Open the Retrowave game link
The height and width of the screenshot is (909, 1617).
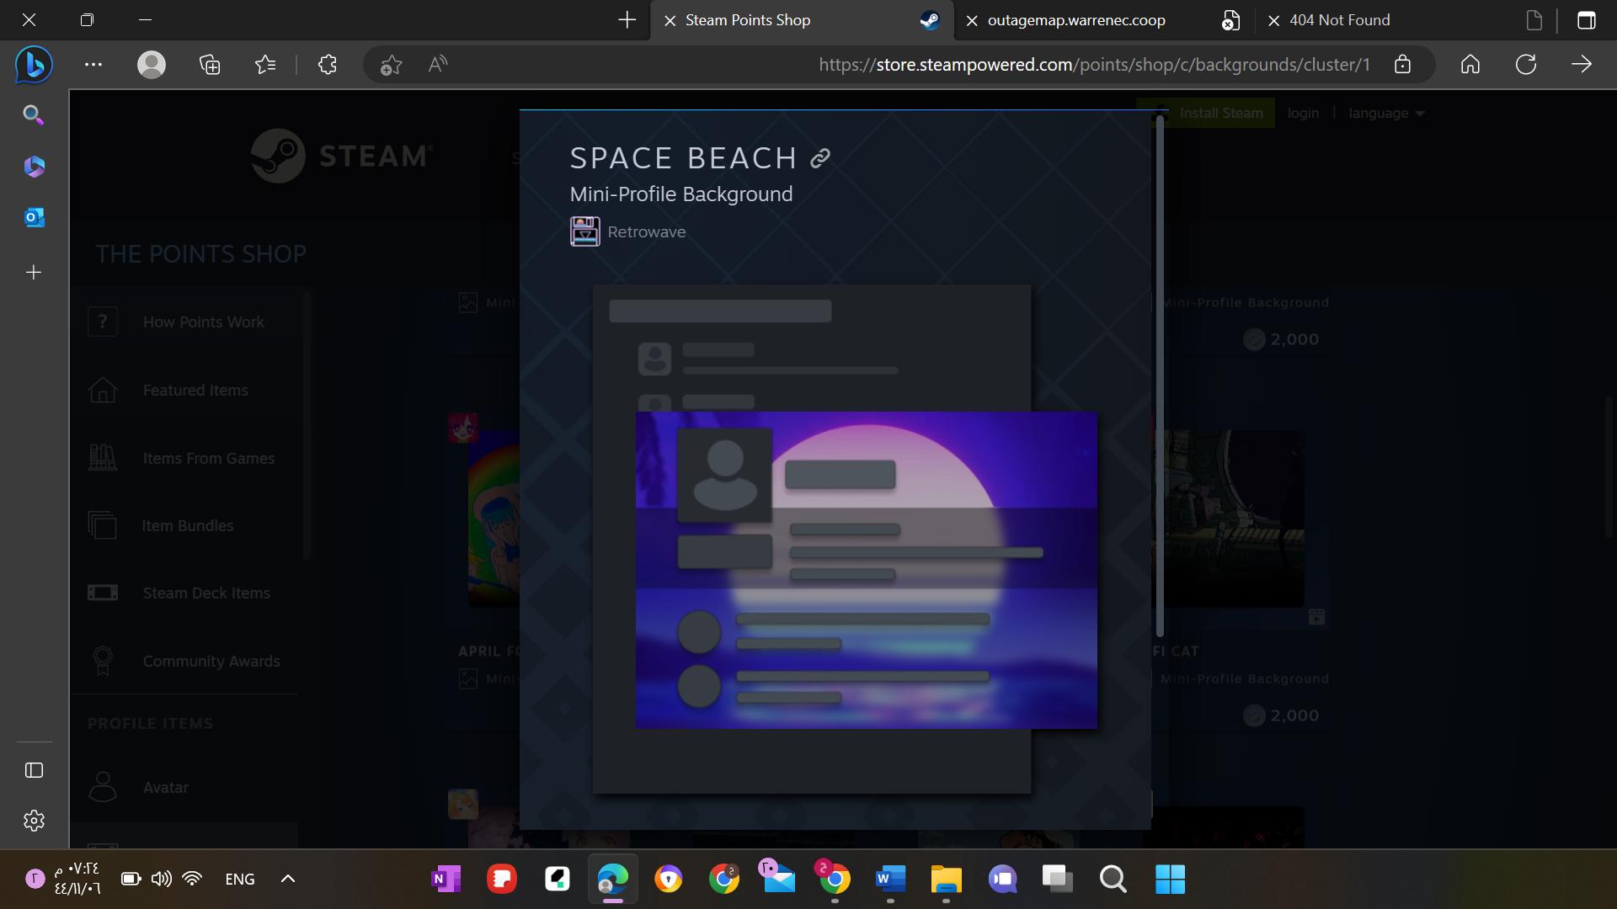(646, 231)
